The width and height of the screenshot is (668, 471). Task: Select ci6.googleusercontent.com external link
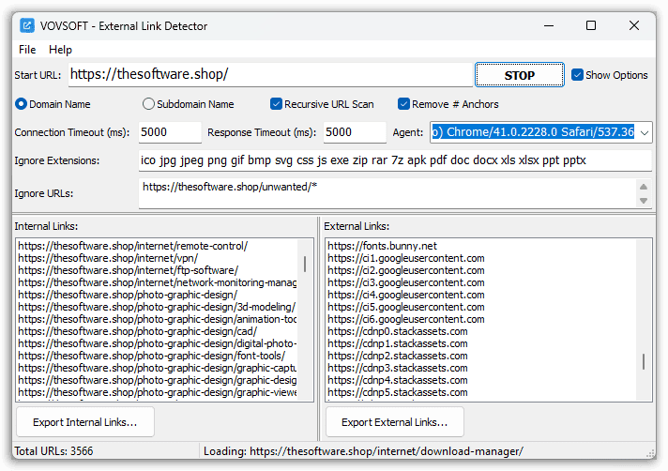tap(406, 319)
